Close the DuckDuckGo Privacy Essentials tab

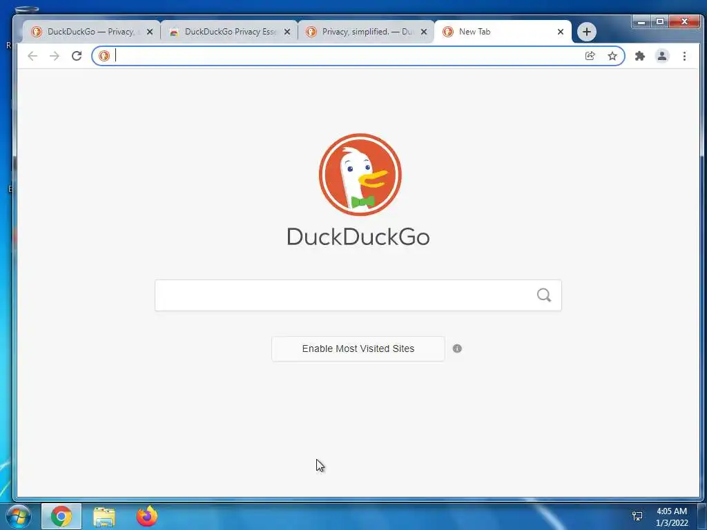[287, 32]
